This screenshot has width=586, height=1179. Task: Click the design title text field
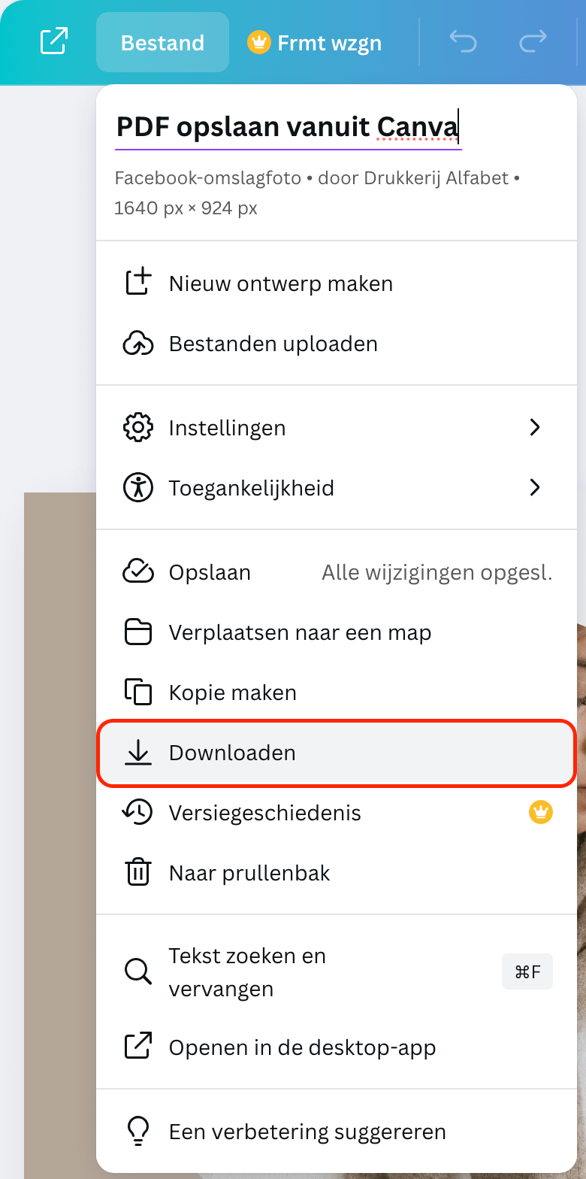pos(287,126)
